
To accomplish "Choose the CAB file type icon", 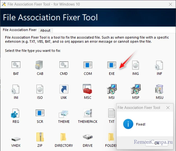I will pyautogui.click(x=39, y=65).
